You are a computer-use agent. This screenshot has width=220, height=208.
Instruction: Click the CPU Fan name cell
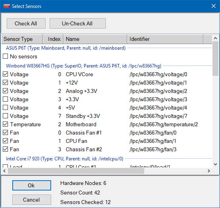[77, 141]
